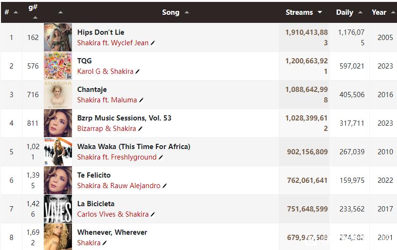This screenshot has width=397, height=250.
Task: Click the Hips Don't Lie album cover
Action: pos(58,38)
